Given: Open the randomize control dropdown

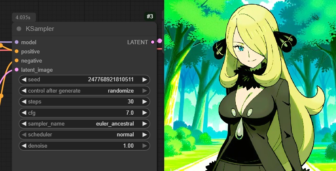Looking at the screenshot, I should click(x=121, y=91).
